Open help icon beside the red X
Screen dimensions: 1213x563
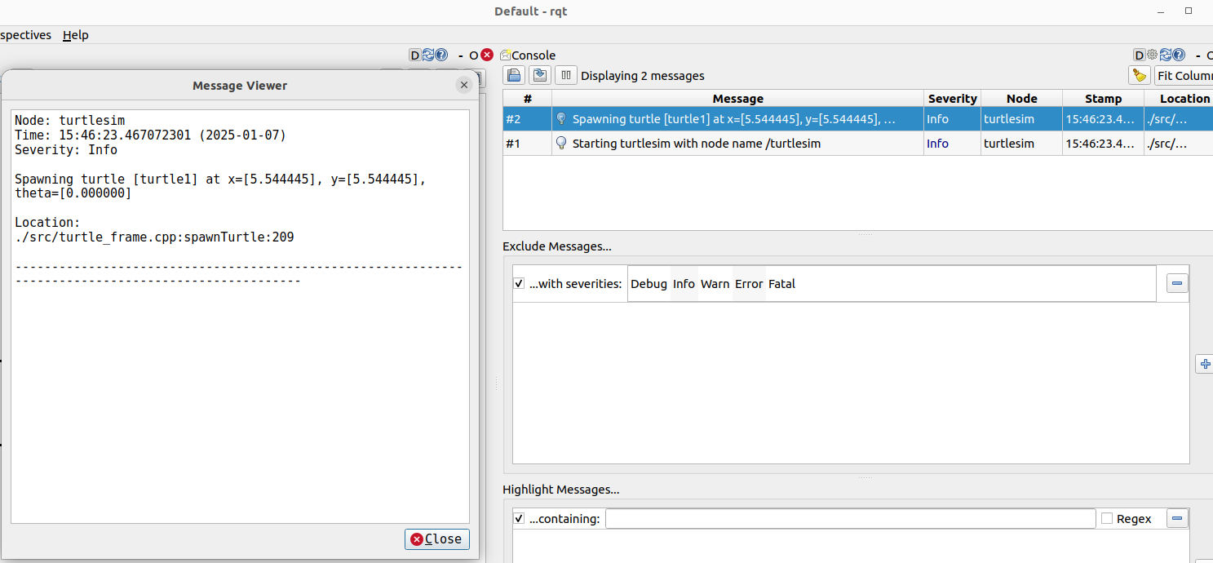click(x=441, y=55)
